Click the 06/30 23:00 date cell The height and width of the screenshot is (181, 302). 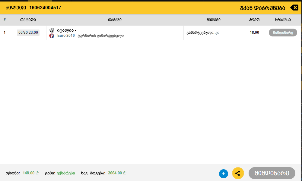click(x=28, y=33)
